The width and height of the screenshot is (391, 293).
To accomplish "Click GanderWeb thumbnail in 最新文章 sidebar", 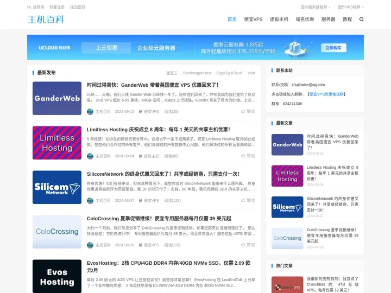I will (287, 145).
